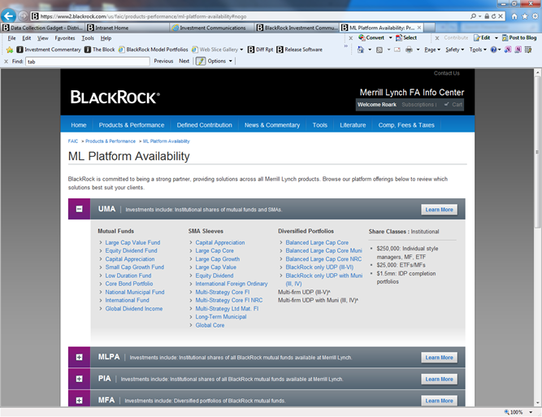Click the Edit toolbar button
Viewport: 542px width, 417px height.
[x=482, y=37]
